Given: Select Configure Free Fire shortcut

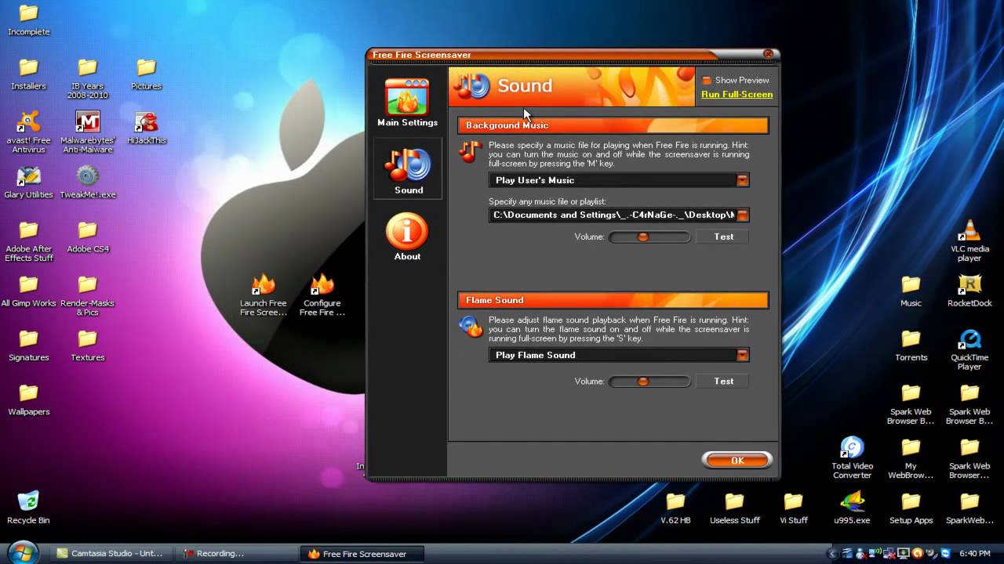Looking at the screenshot, I should click(x=322, y=295).
